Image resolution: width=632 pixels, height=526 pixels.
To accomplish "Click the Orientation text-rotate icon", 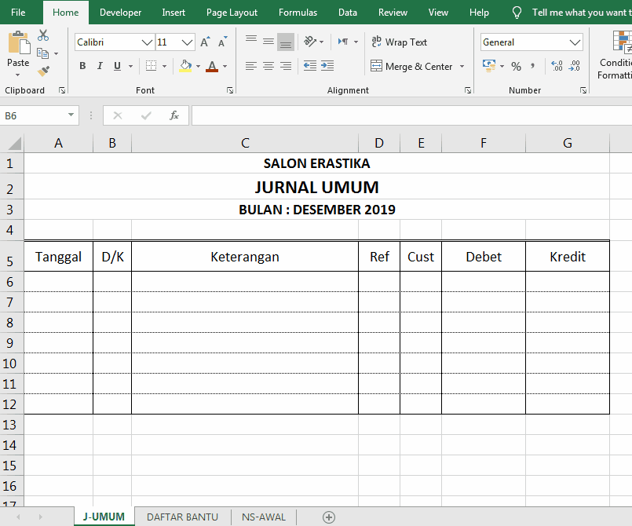I will (310, 42).
